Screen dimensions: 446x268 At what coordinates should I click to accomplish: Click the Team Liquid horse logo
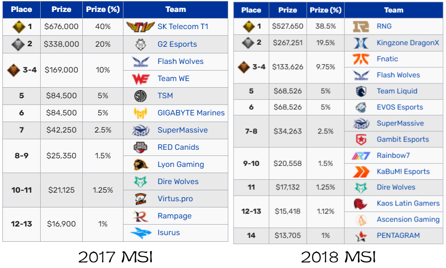click(x=361, y=91)
